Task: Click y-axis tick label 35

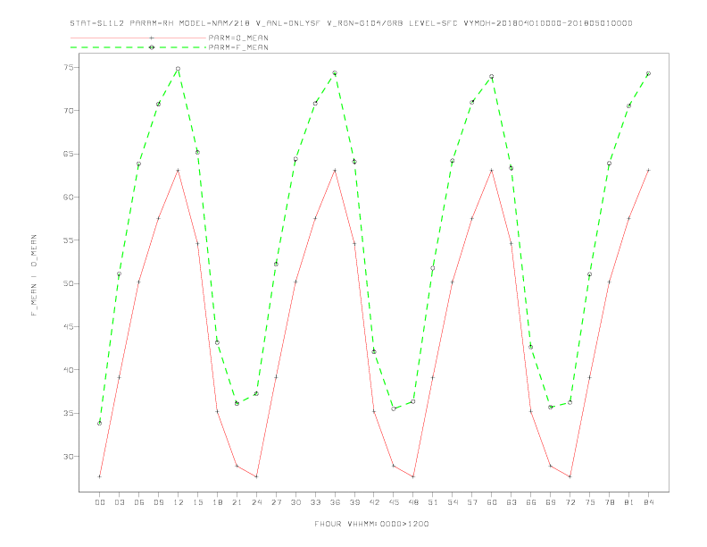Action: point(69,413)
